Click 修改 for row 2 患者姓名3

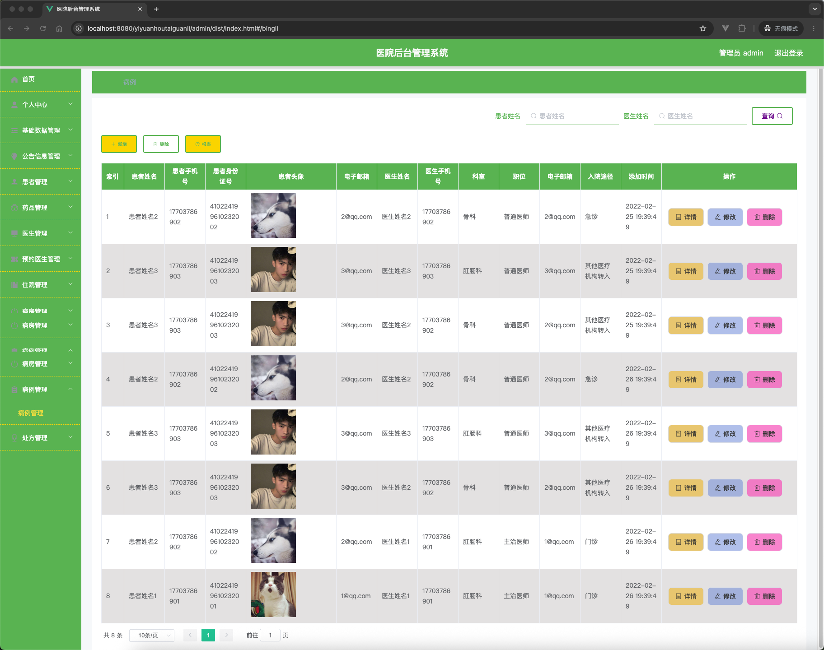[725, 271]
